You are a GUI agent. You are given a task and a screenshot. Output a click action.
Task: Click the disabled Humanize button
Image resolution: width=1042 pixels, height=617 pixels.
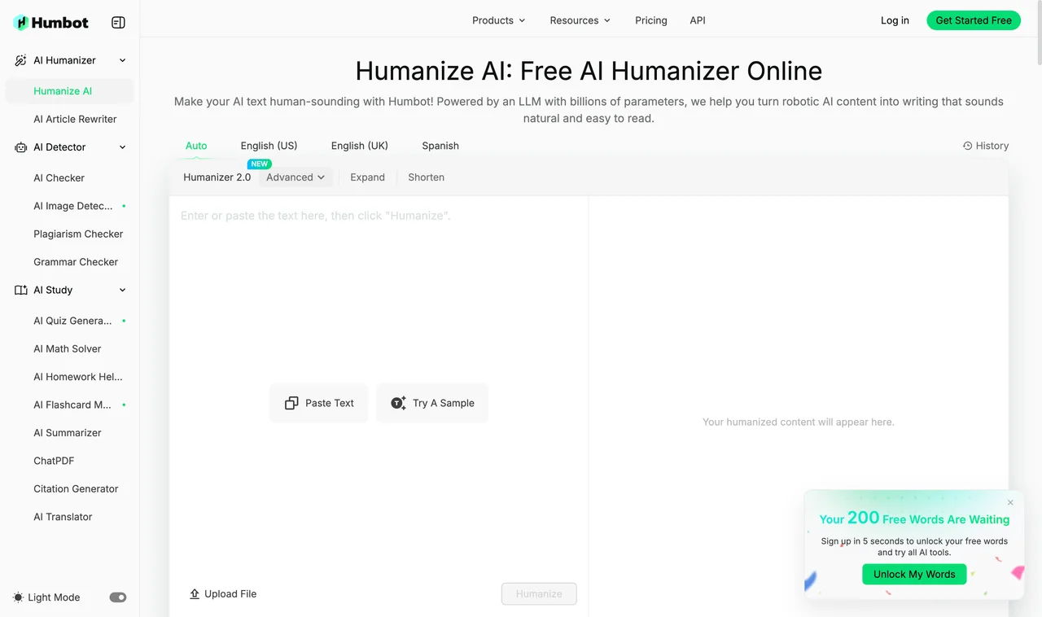(x=539, y=594)
